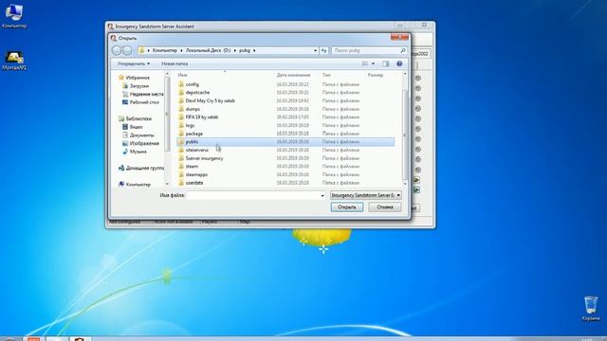Open the help button in the dialog toolbar

399,63
